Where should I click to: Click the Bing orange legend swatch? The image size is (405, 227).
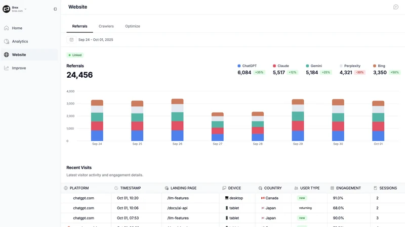(x=375, y=66)
